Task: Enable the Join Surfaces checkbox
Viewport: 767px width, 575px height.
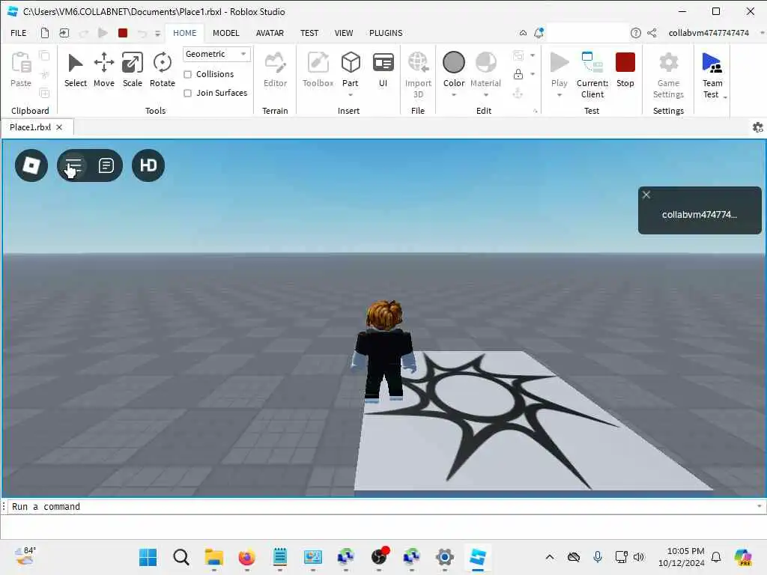Action: (187, 93)
